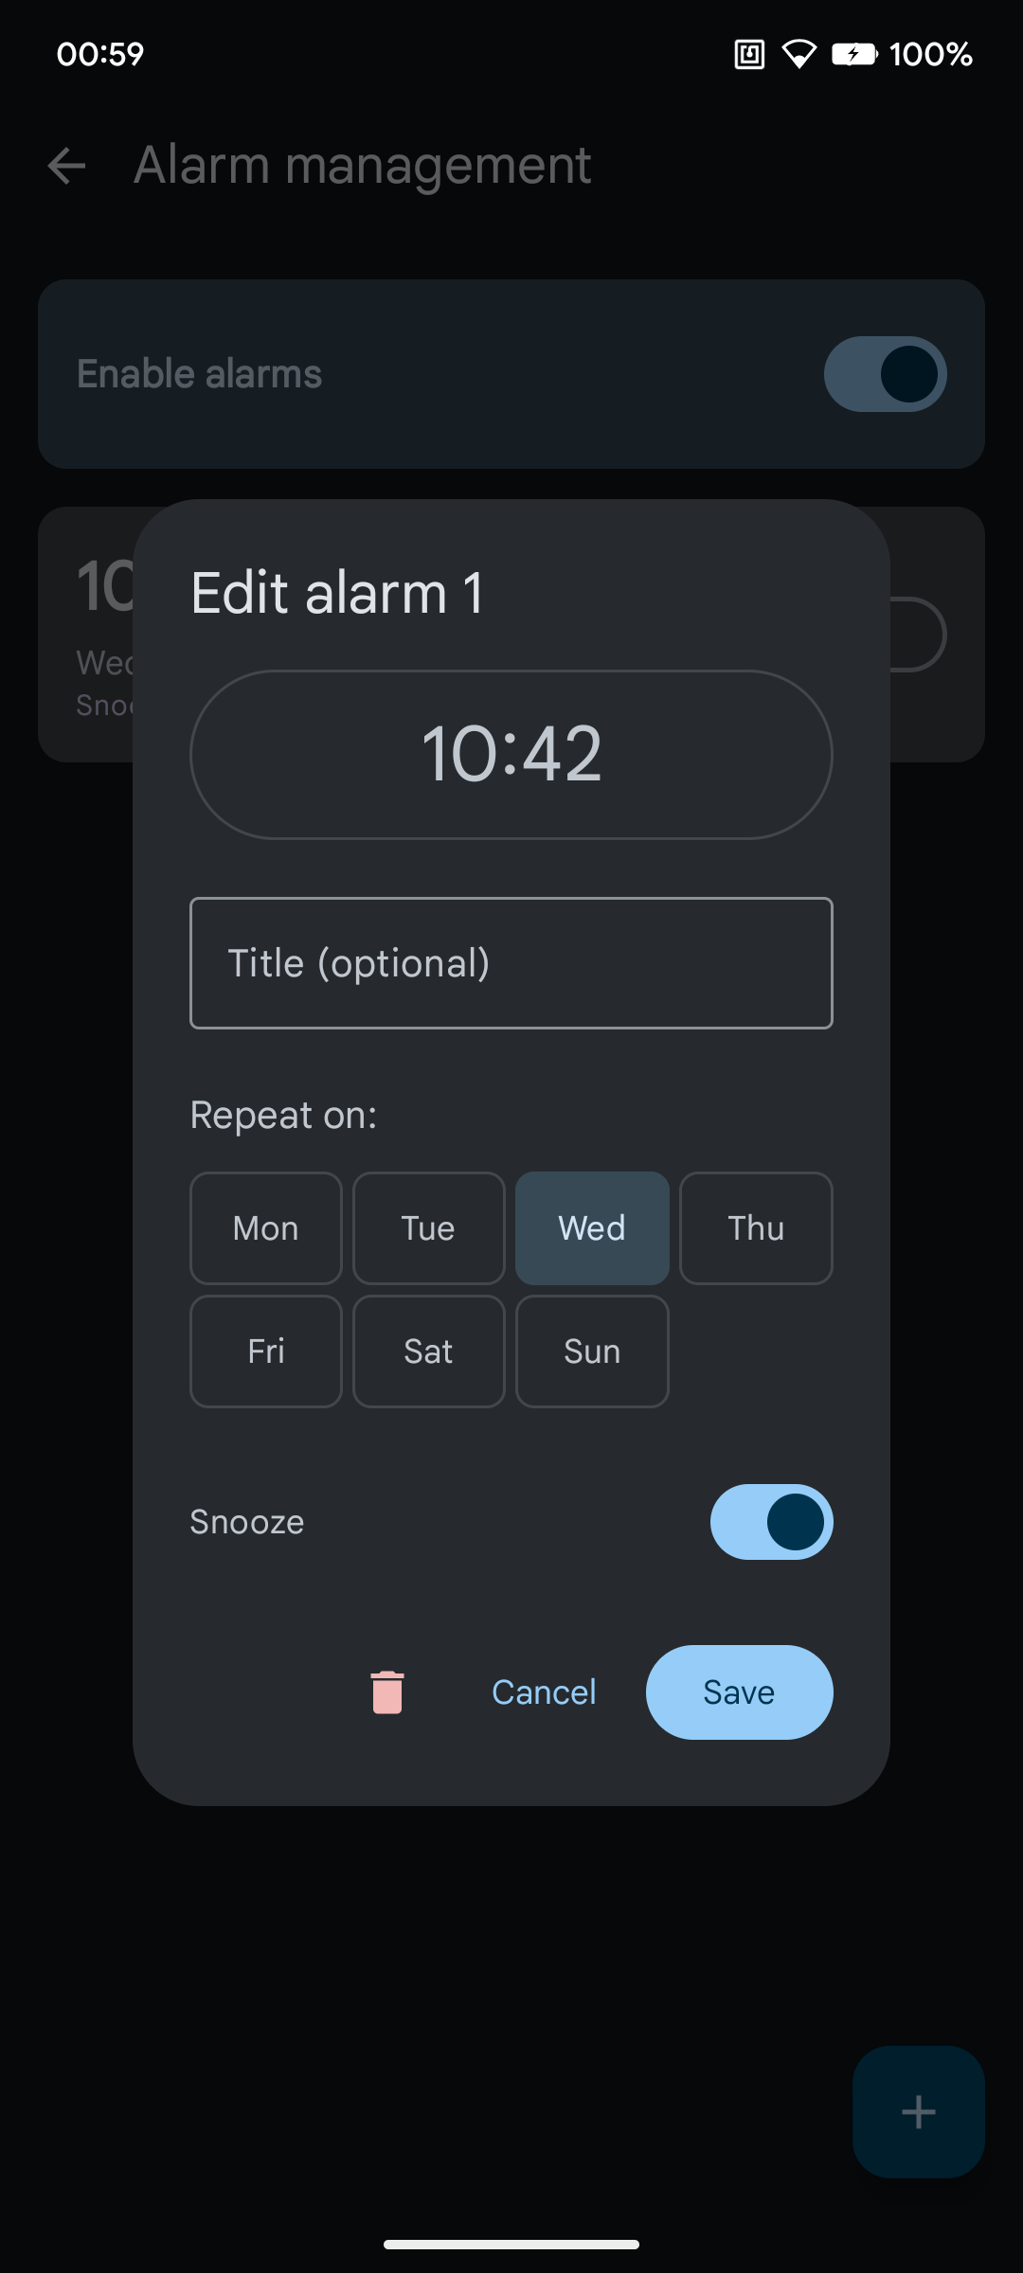The height and width of the screenshot is (2273, 1023).
Task: Click the back arrow to leave Alarm management
Action: (x=66, y=165)
